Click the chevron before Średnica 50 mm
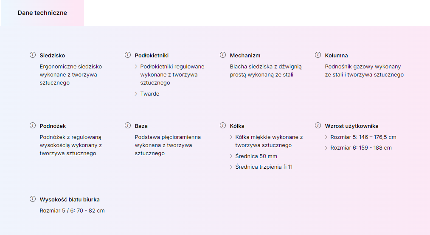This screenshot has height=235, width=430. tap(231, 156)
